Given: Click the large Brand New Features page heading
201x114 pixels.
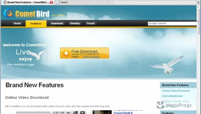Looking at the screenshot, I should (34, 85).
